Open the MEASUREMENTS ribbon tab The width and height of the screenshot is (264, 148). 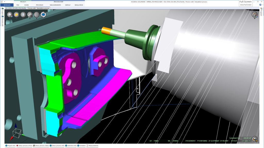coord(55,5)
